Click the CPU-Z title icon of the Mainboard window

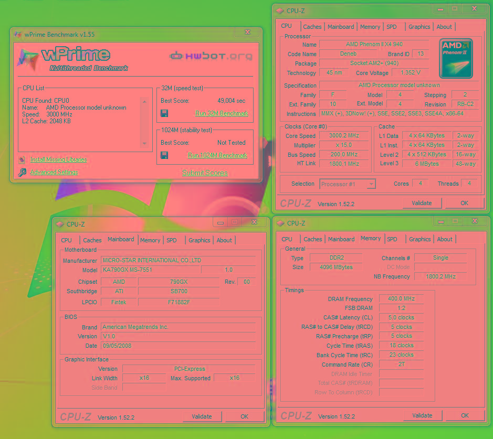pos(60,224)
